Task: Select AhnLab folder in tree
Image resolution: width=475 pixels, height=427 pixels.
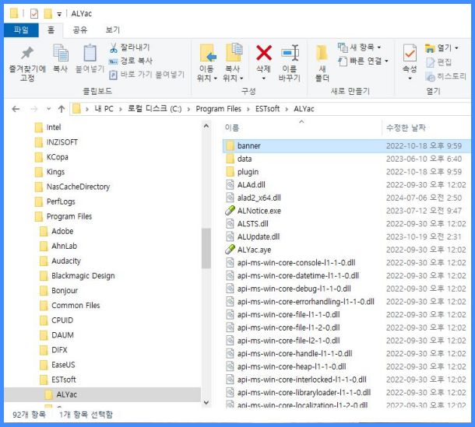Action: (x=64, y=246)
